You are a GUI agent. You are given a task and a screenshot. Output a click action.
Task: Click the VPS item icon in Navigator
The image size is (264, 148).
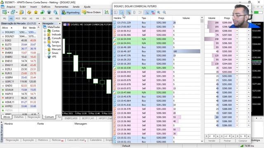(49, 57)
